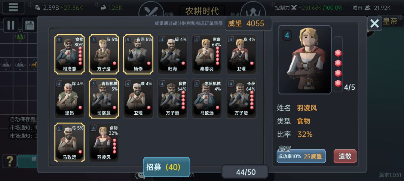The width and height of the screenshot is (404, 181).
Task: Select the 归海 carbon 4% card
Action: (x=172, y=54)
